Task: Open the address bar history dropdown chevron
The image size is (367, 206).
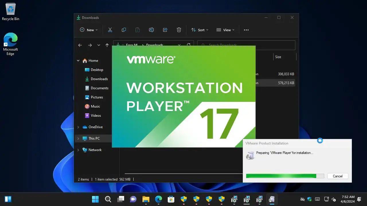Action: tap(179, 45)
